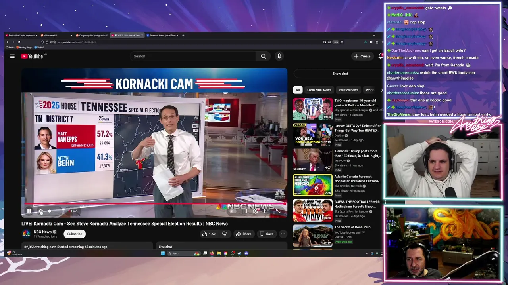Screen dimensions: 508x285
Task: Select the Politics news chip
Action: 348,90
